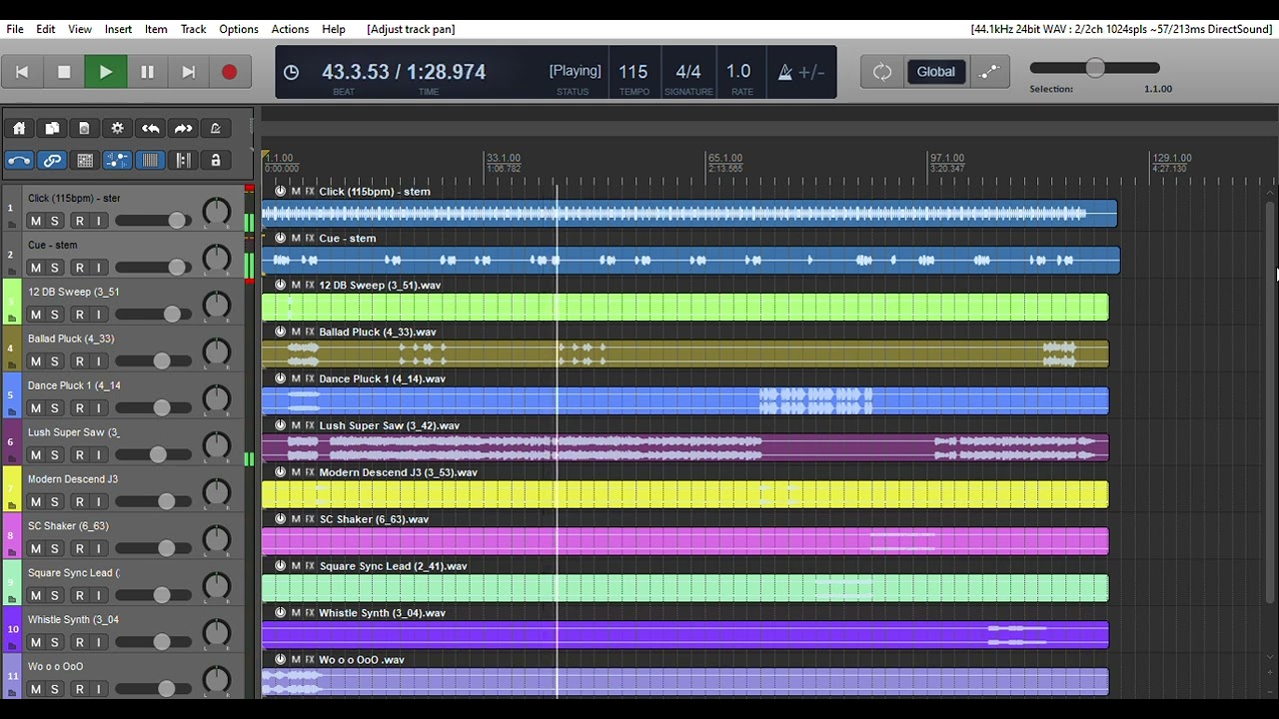
Task: Click the Undo arrow icon
Action: 150,128
